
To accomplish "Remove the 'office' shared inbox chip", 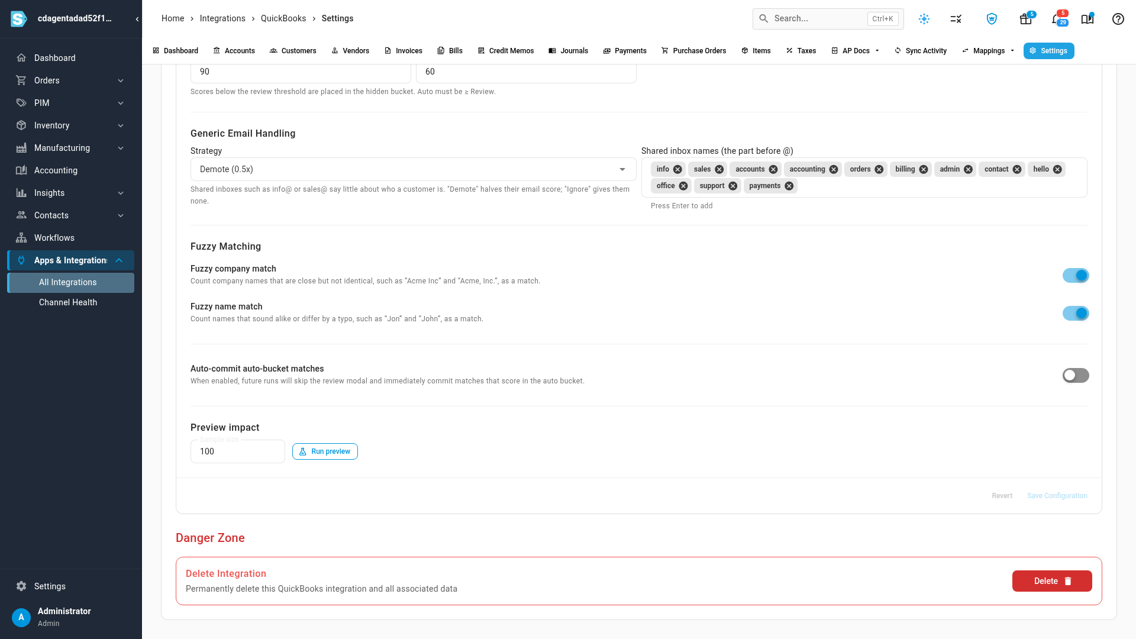I will coord(683,186).
